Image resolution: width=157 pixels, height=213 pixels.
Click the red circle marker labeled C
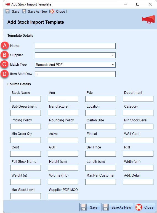(x=4, y=64)
